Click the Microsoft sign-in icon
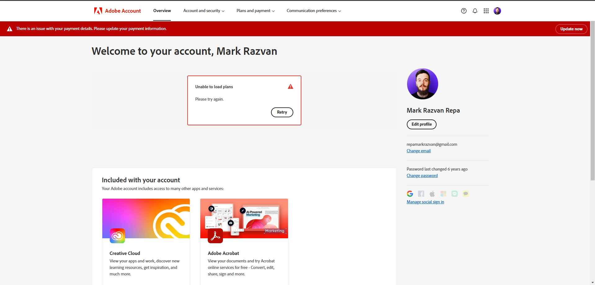Image resolution: width=595 pixels, height=285 pixels. click(x=443, y=194)
